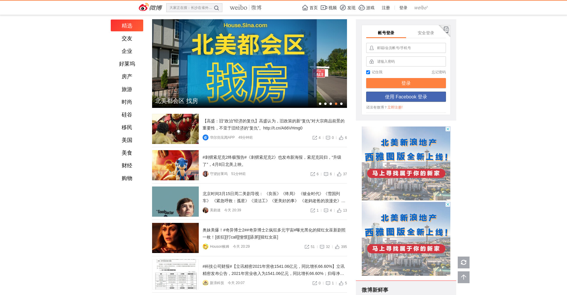Select second carousel dot
The height and width of the screenshot is (295, 567).
click(x=325, y=104)
